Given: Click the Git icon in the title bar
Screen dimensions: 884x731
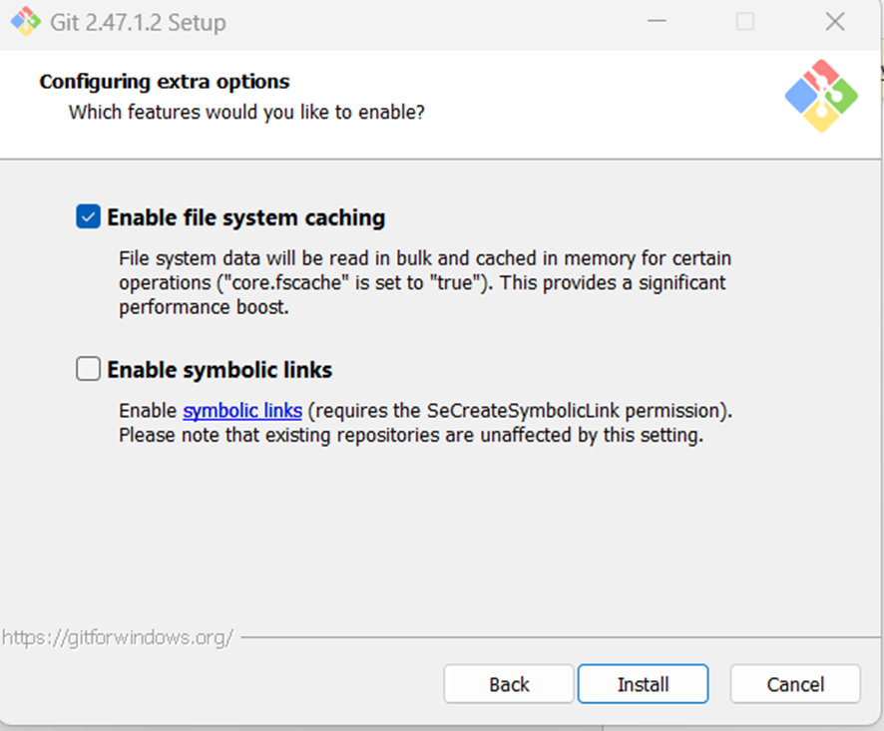Looking at the screenshot, I should [25, 22].
